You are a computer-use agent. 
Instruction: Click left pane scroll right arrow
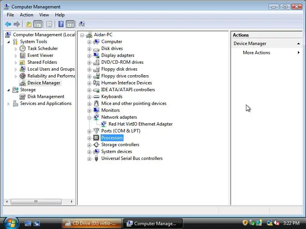(x=72, y=202)
